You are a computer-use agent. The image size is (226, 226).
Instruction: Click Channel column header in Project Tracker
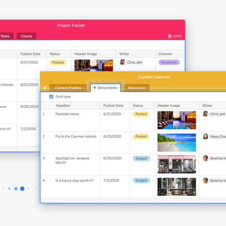coord(165,54)
